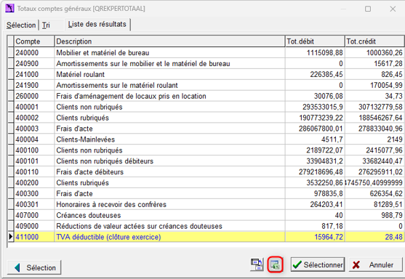Cancel with the Annuler button
This screenshot has width=405, height=279.
[x=376, y=264]
